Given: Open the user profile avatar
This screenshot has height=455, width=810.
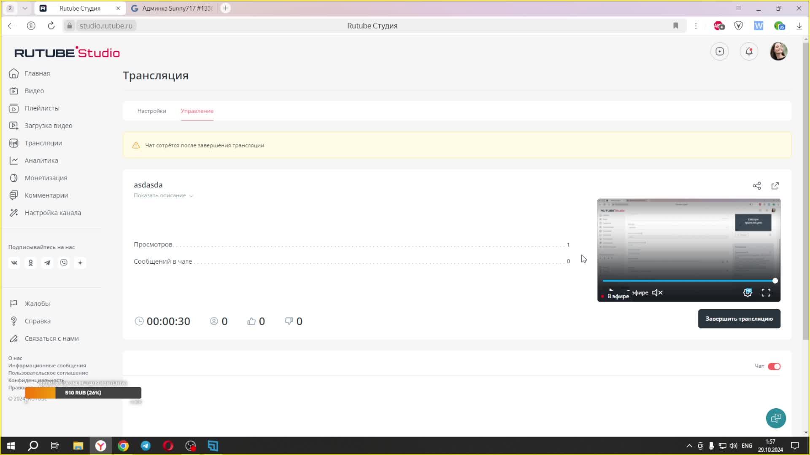Looking at the screenshot, I should [778, 51].
